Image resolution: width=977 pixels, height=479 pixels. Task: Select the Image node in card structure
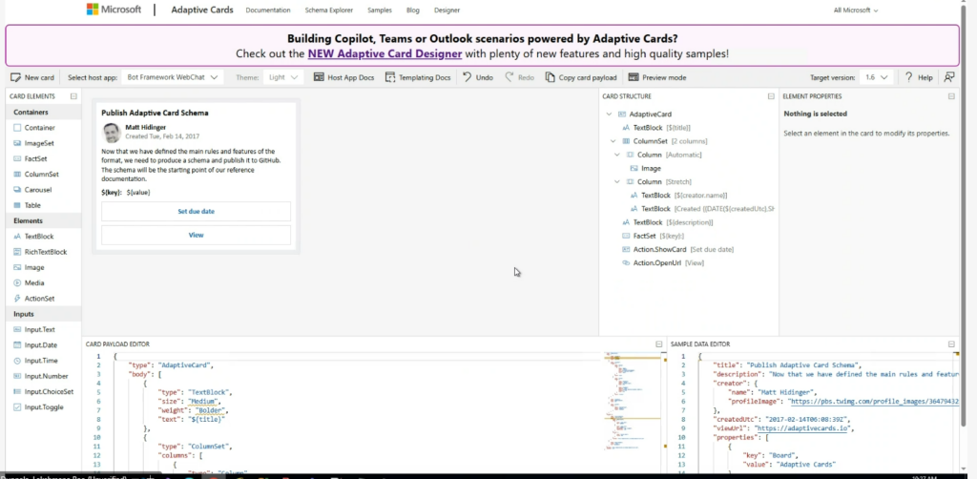(x=646, y=169)
